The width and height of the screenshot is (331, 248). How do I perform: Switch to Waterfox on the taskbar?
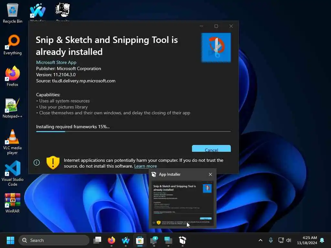pyautogui.click(x=126, y=240)
